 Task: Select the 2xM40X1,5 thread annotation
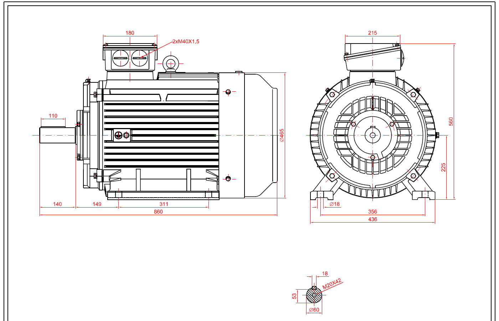point(186,41)
